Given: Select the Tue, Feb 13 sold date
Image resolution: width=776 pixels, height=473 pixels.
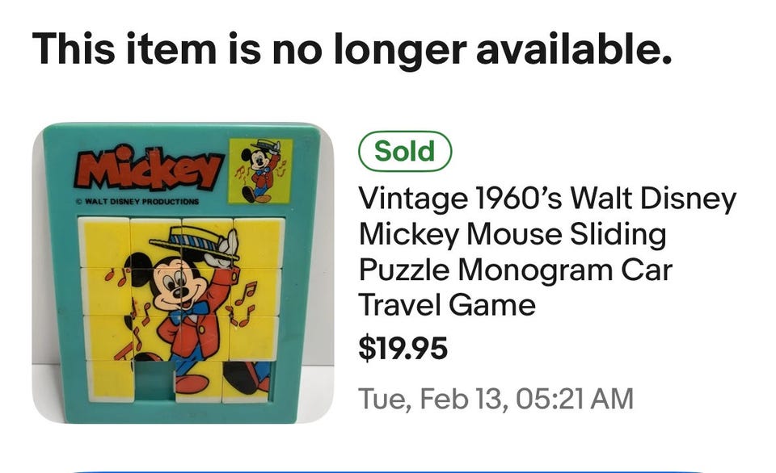Looking at the screenshot, I should pyautogui.click(x=496, y=398).
